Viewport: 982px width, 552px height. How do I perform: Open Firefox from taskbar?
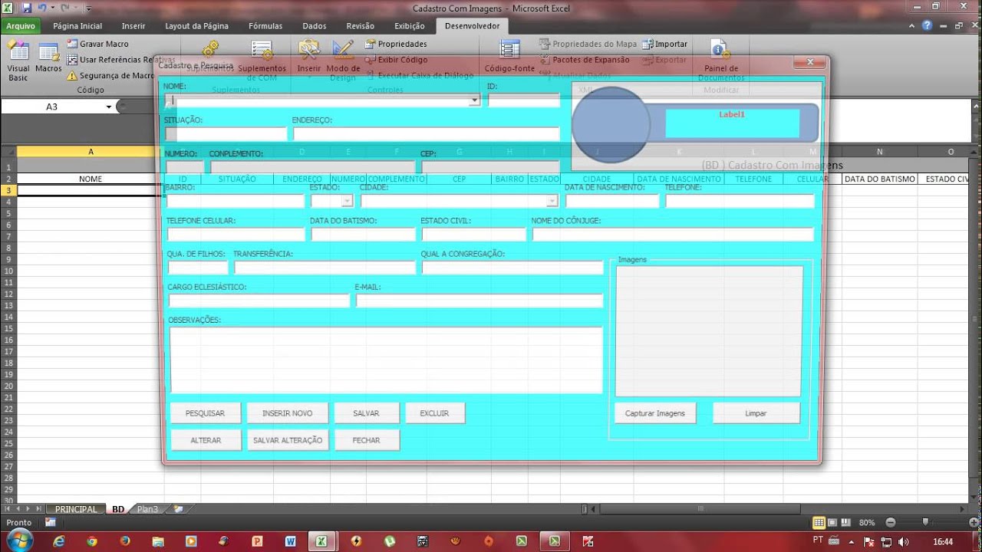click(x=125, y=540)
